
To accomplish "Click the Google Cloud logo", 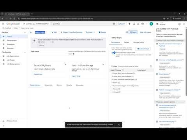I will tap(13, 24).
